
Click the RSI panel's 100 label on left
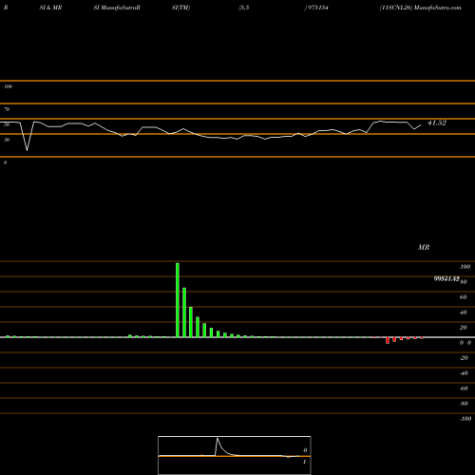pyautogui.click(x=8, y=86)
